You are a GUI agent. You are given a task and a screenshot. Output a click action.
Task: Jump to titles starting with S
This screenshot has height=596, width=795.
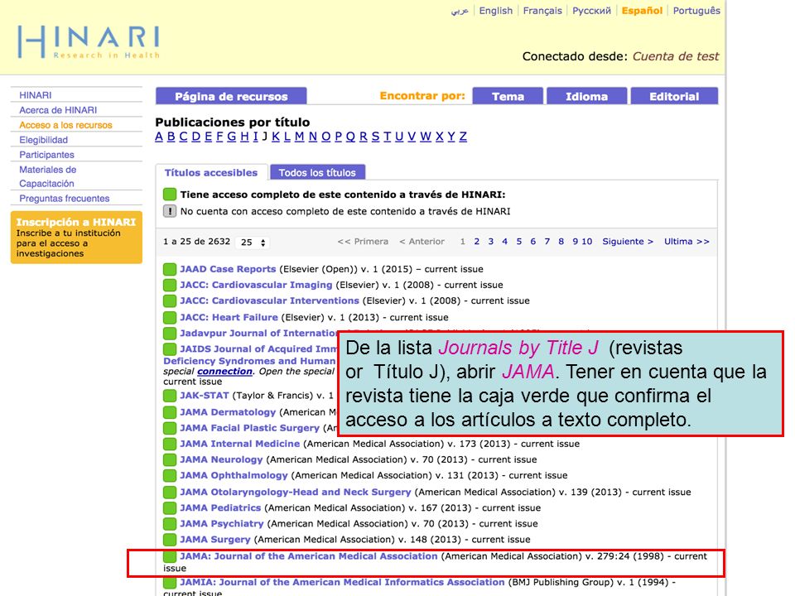pos(375,137)
